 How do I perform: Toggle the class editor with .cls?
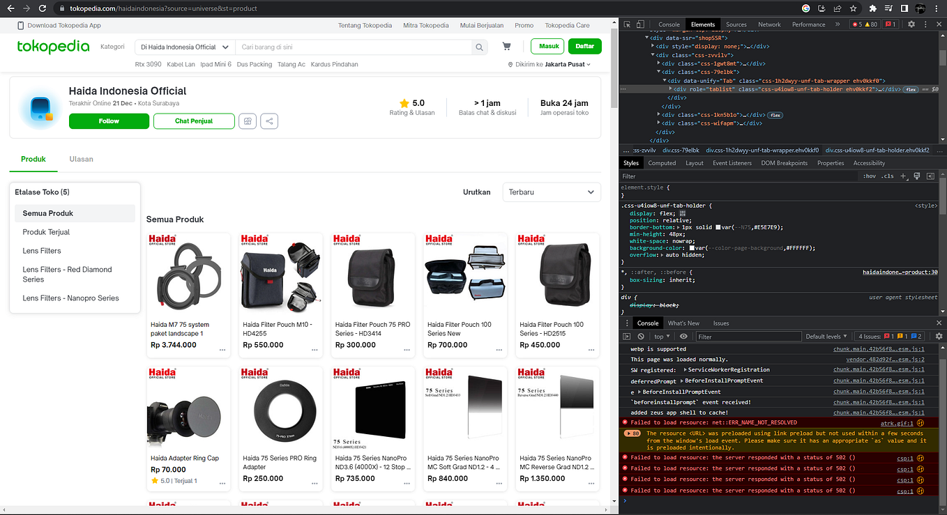point(887,176)
